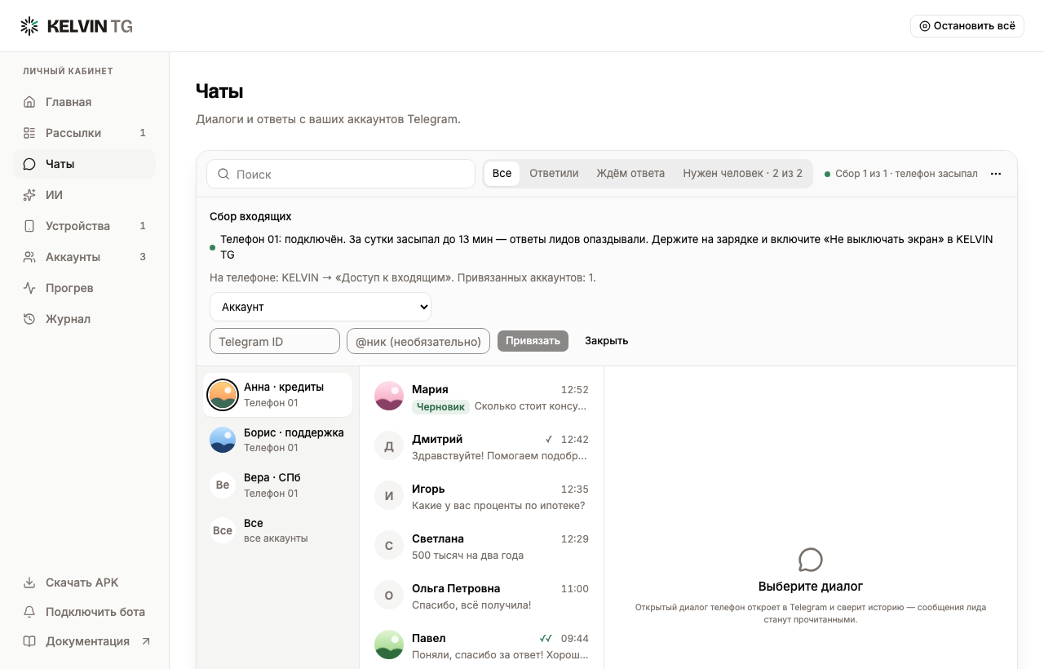This screenshot has height=669, width=1044.
Task: Open the Аккаунт dropdown selector
Action: click(321, 307)
